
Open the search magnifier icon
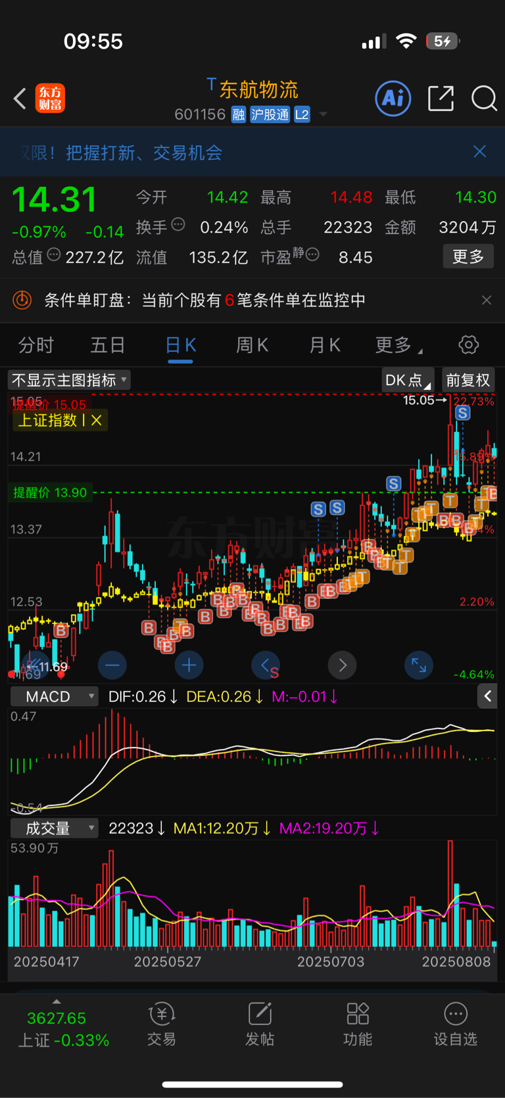(484, 99)
